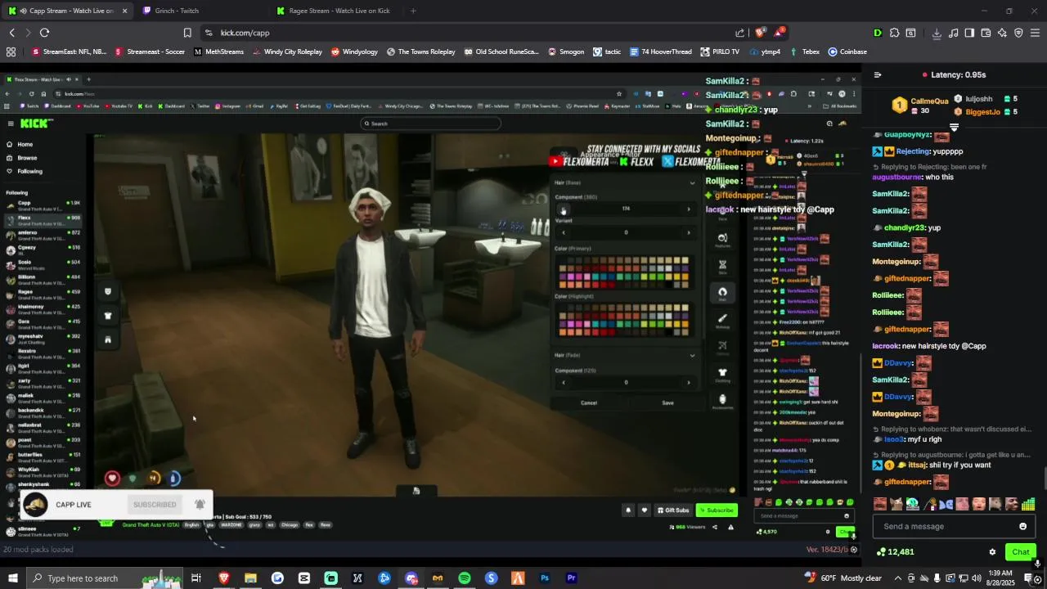Screen dimensions: 1047x589
Task: Open the browser main menu
Action: (1035, 33)
